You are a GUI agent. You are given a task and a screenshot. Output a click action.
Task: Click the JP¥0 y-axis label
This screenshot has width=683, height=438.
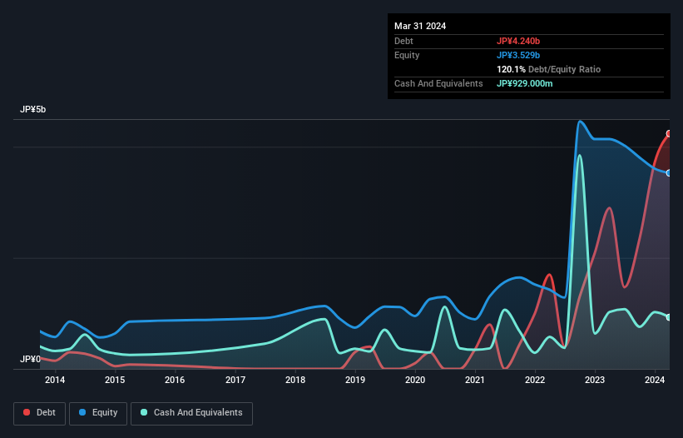30,359
